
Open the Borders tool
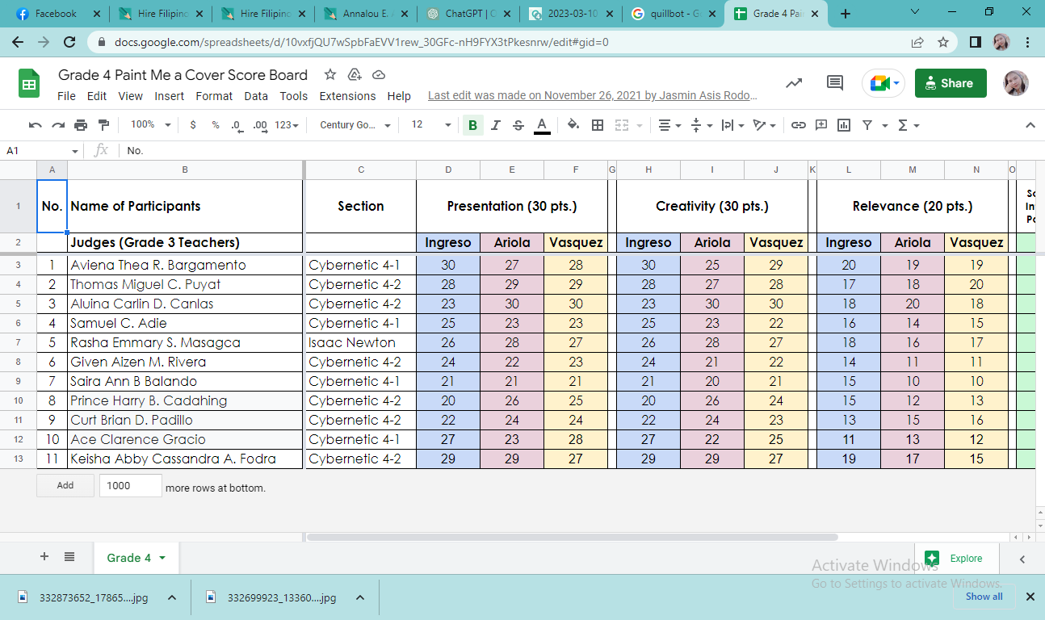coord(598,125)
